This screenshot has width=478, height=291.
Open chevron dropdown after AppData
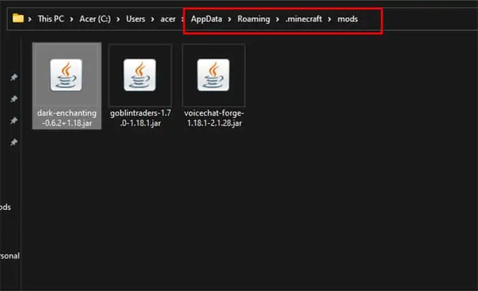pyautogui.click(x=229, y=19)
